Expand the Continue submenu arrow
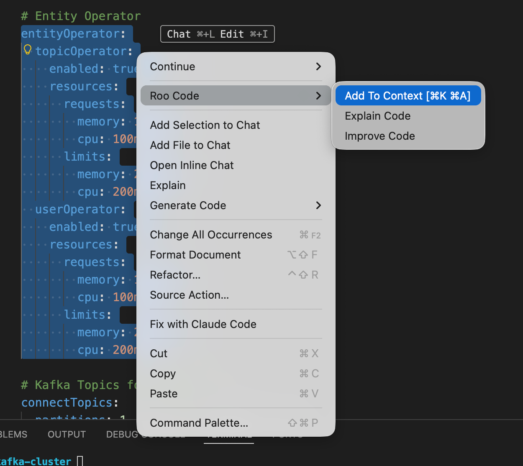Screen dimensions: 523x466 point(318,67)
